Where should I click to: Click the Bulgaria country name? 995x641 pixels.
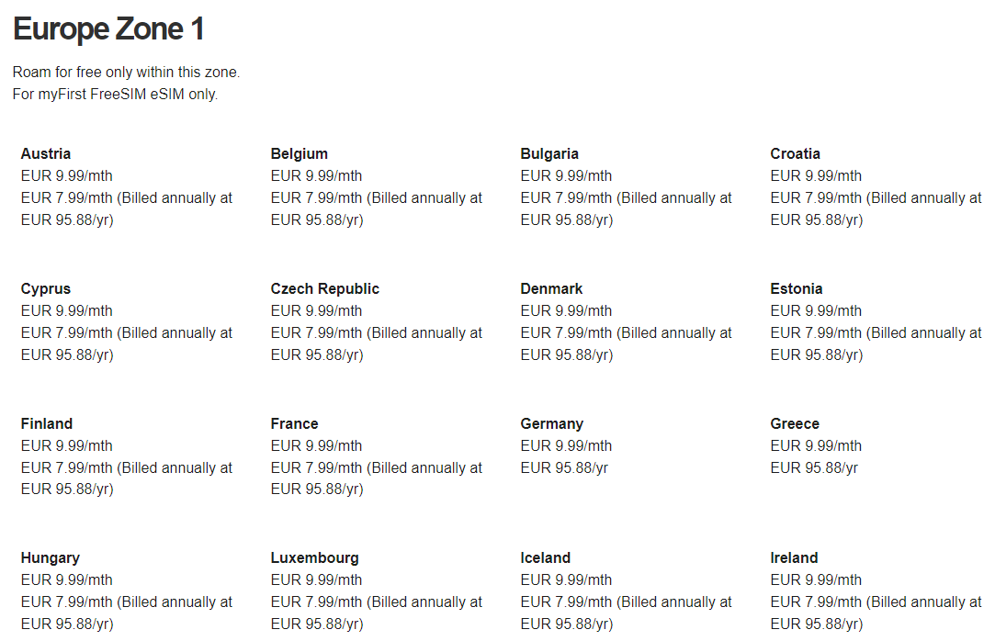(549, 153)
